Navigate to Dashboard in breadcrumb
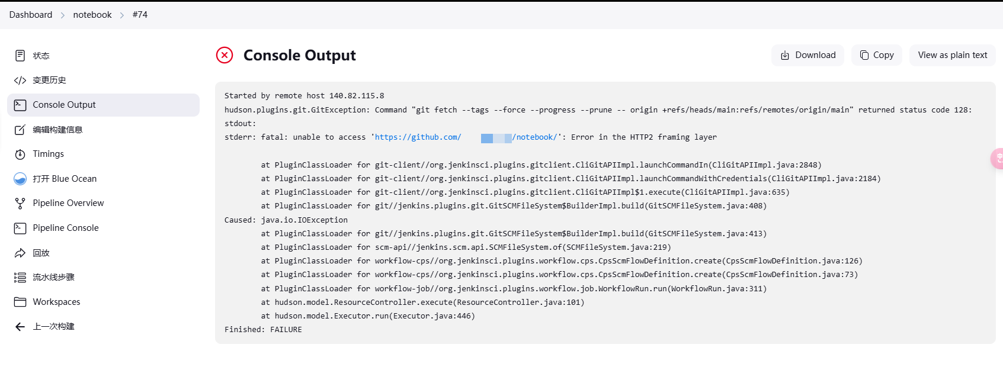 point(31,15)
